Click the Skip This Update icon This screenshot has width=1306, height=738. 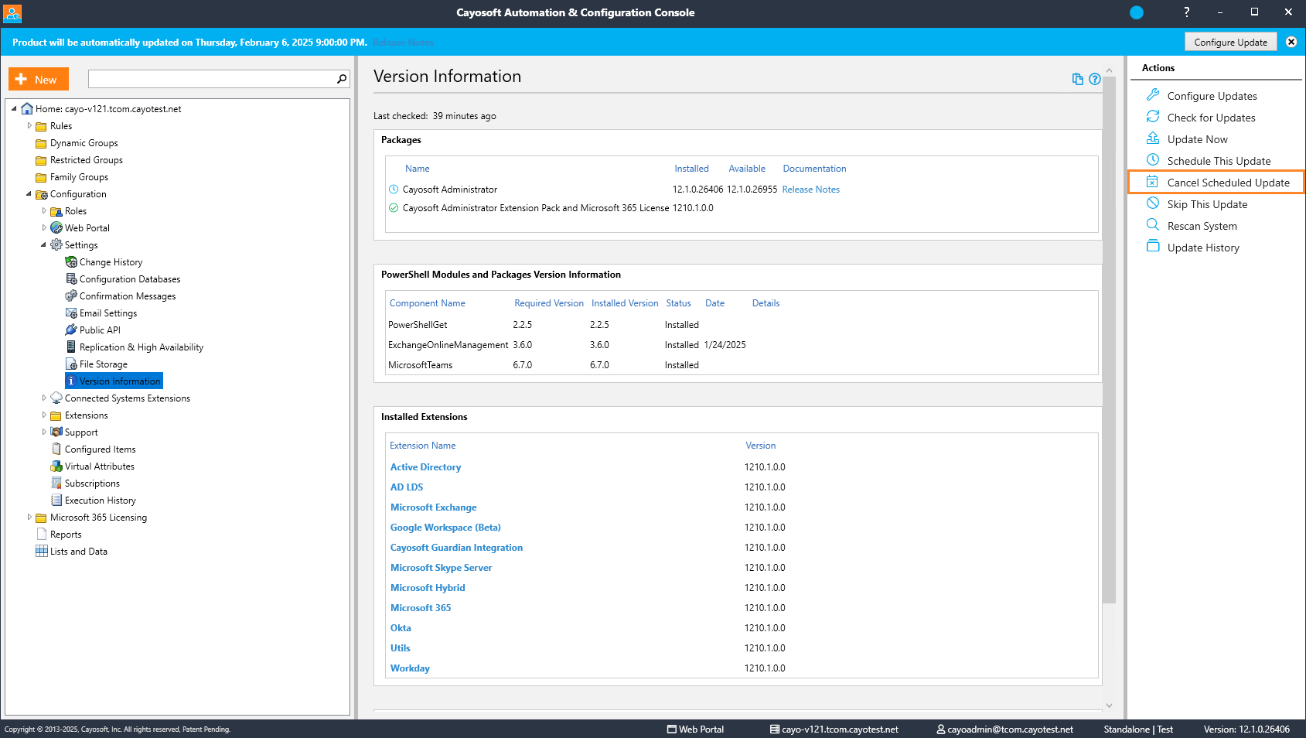point(1152,203)
